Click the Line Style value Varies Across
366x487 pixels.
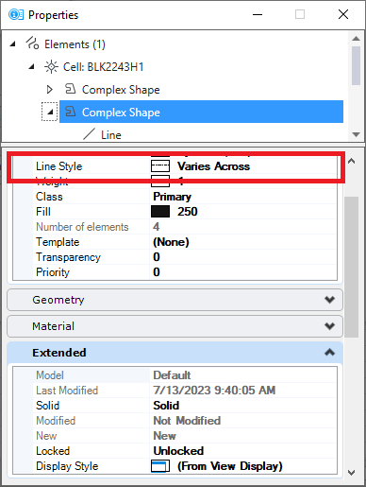pyautogui.click(x=213, y=166)
